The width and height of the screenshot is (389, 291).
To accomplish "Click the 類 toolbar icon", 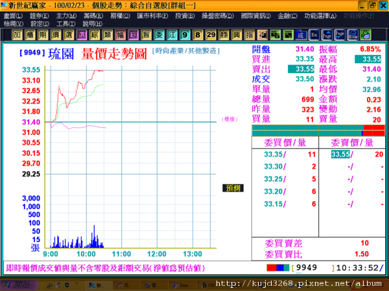I will pos(108,35).
